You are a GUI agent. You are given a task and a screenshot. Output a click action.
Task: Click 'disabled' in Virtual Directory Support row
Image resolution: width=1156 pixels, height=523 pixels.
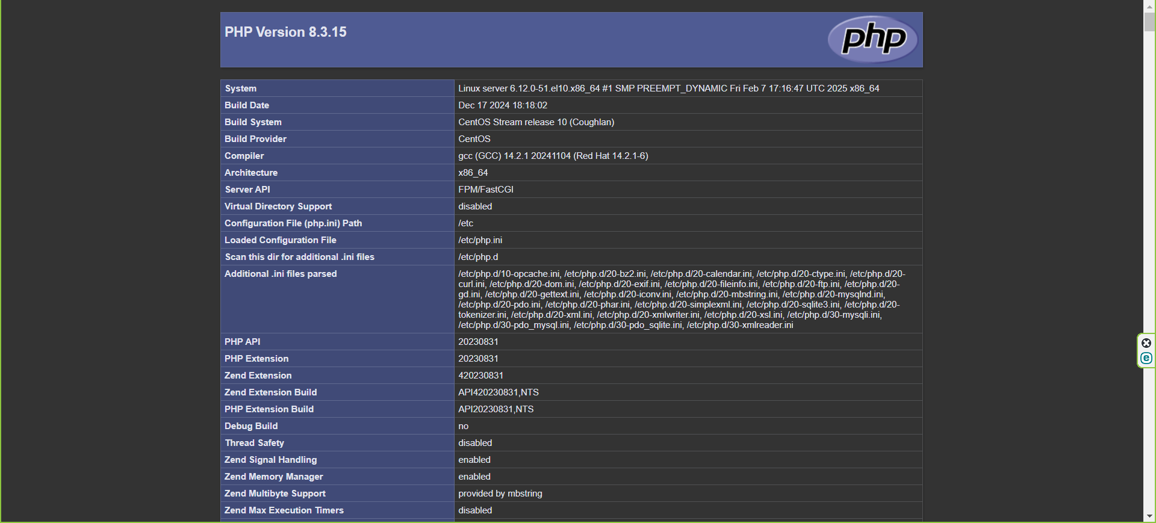[x=475, y=206]
